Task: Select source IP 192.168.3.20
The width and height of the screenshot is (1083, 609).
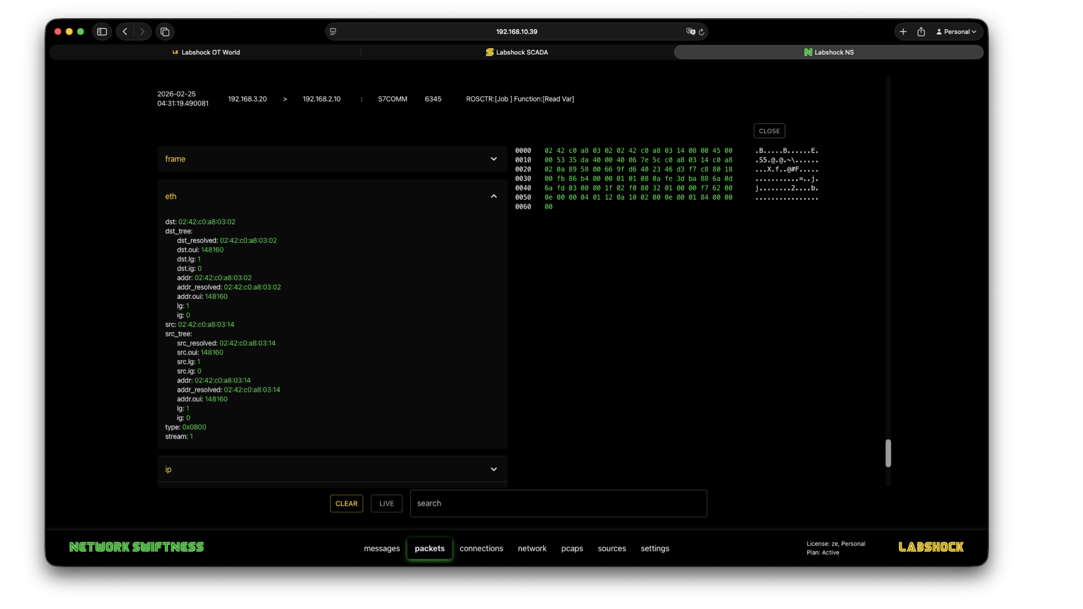Action: click(247, 99)
